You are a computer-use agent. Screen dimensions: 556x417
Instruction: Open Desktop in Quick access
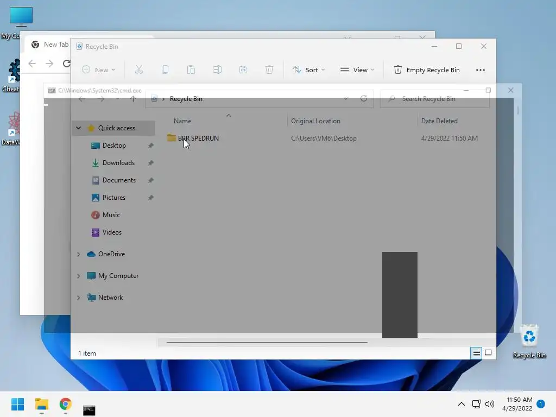114,146
